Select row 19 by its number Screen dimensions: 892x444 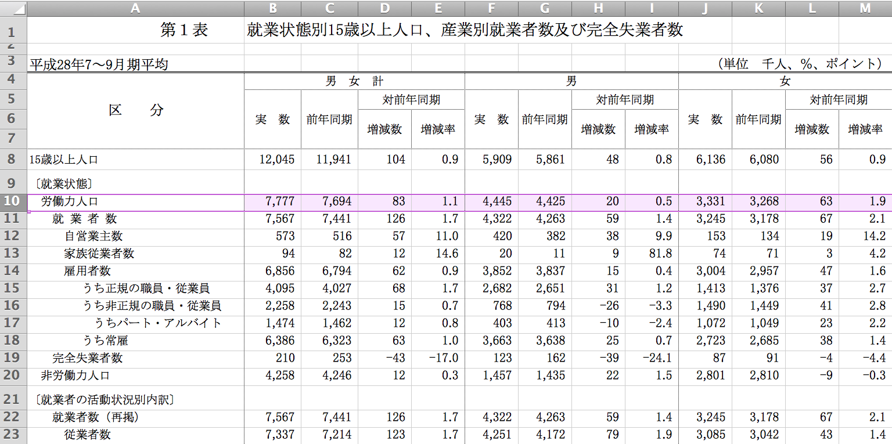coord(13,358)
